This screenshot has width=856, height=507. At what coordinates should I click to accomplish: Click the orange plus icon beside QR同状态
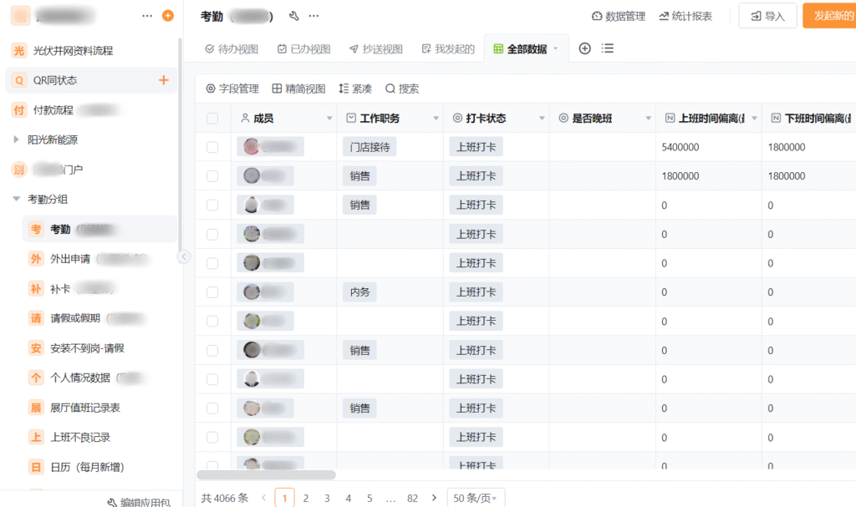tap(164, 80)
